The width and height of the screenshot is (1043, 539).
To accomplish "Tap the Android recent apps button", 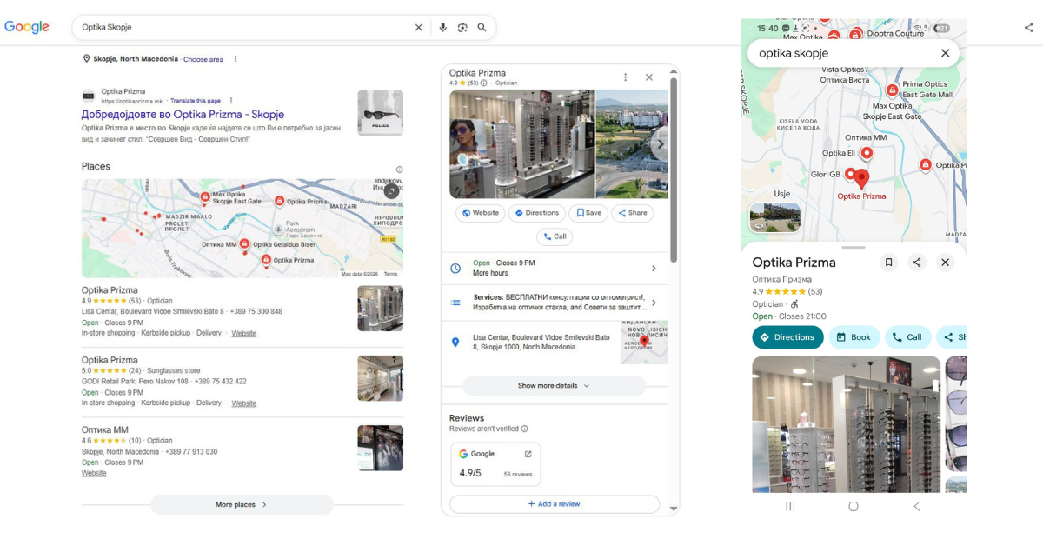I will [x=790, y=506].
